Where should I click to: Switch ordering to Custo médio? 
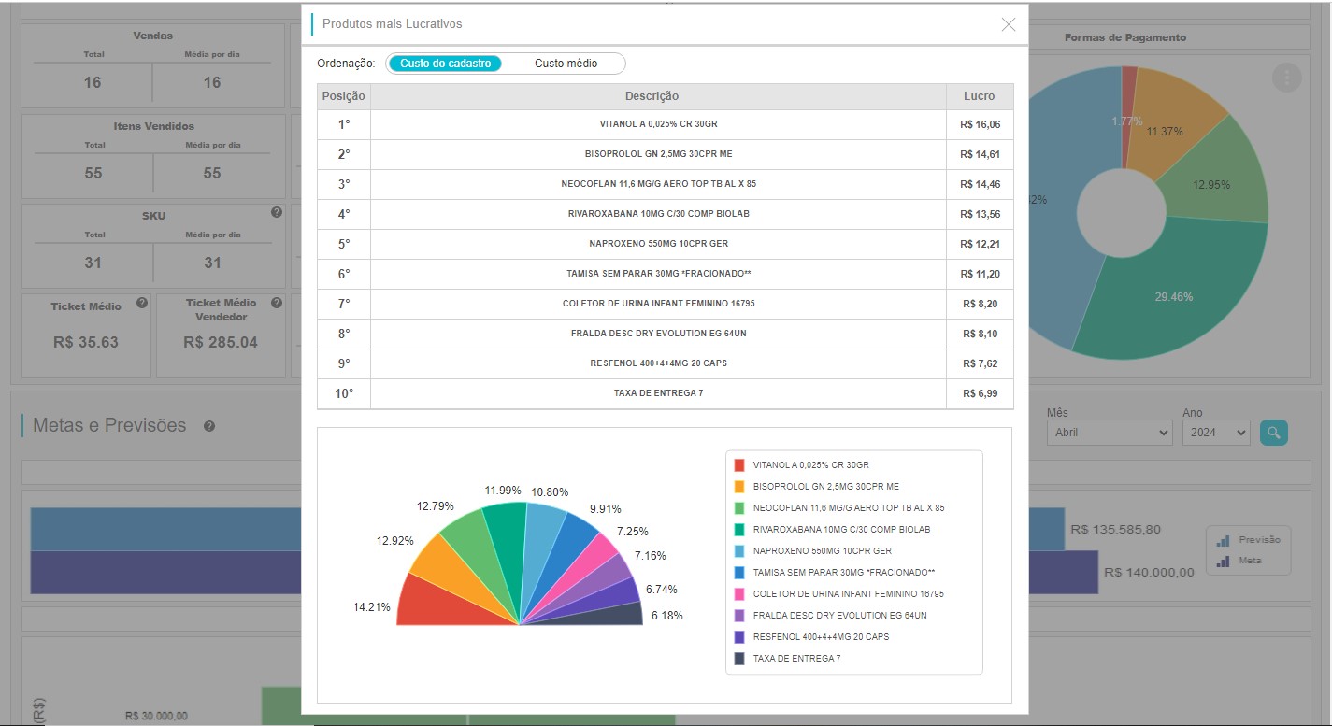566,64
